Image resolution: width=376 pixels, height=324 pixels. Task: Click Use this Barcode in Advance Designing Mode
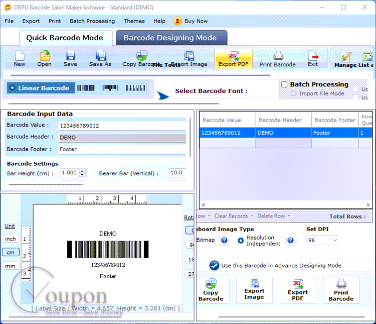pos(275,266)
